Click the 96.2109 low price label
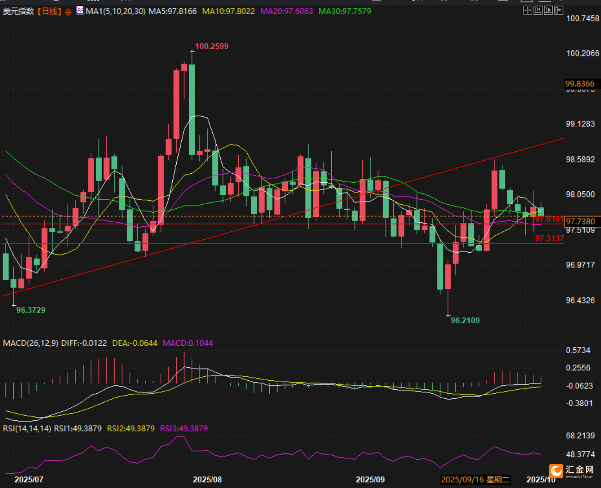This screenshot has width=601, height=488. tap(465, 320)
